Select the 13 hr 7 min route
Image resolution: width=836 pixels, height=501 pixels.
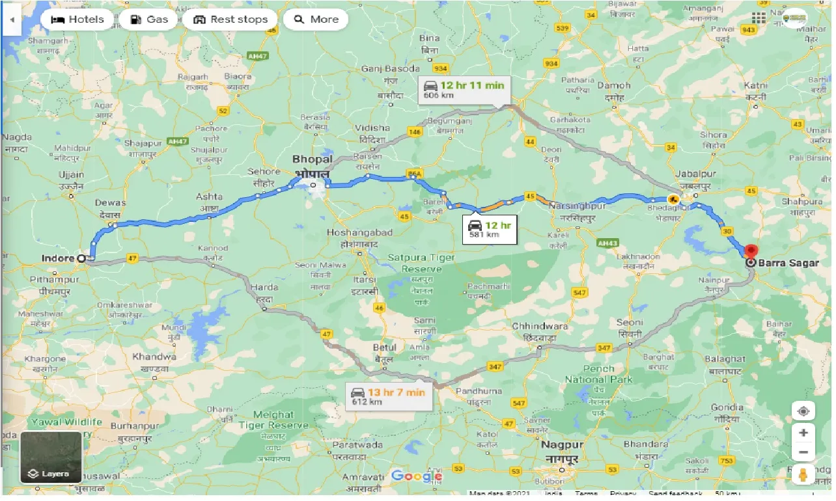[x=389, y=396]
